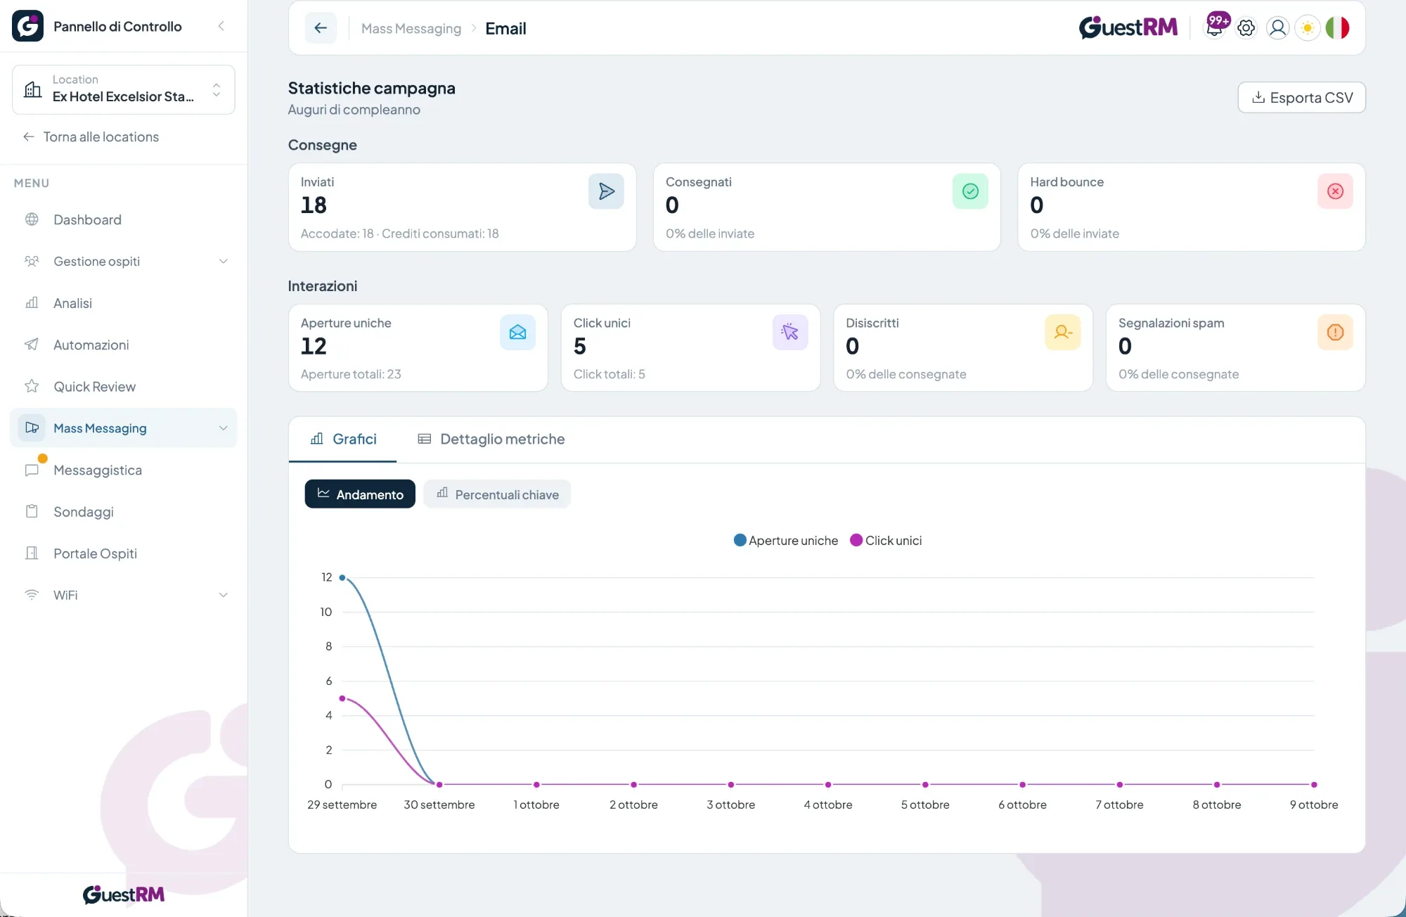Click the Click unici cursor icon
The height and width of the screenshot is (917, 1406).
point(790,333)
